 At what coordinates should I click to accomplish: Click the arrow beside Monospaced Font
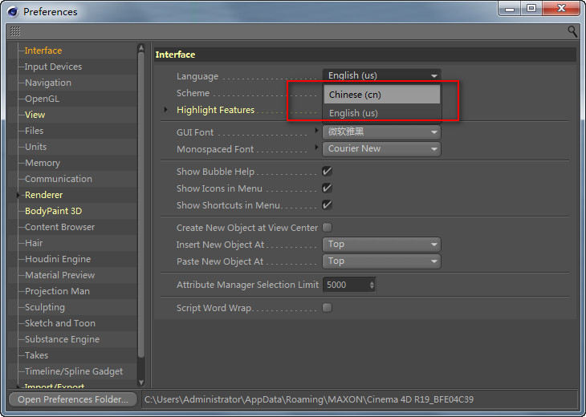[316, 147]
